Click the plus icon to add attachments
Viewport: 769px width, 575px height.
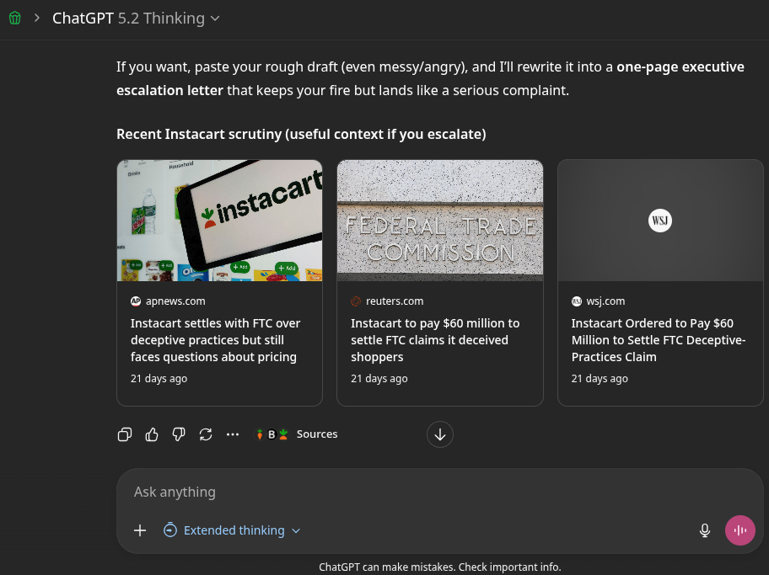tap(140, 530)
